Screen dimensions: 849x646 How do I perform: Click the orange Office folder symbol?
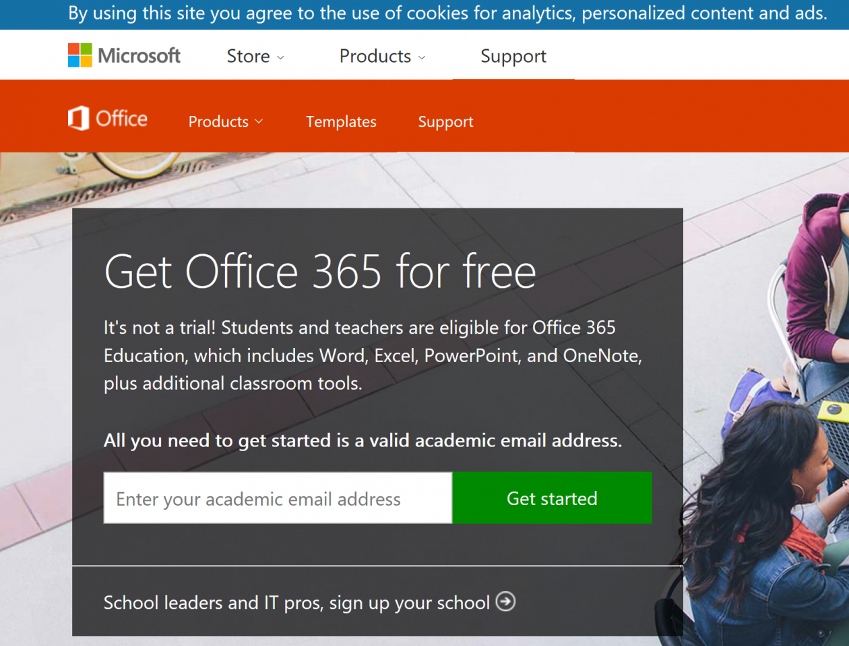77,117
